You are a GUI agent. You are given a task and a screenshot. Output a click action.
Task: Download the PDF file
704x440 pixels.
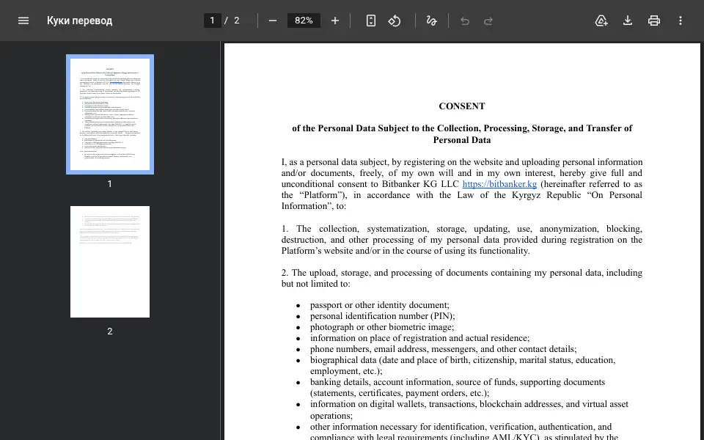click(x=628, y=21)
